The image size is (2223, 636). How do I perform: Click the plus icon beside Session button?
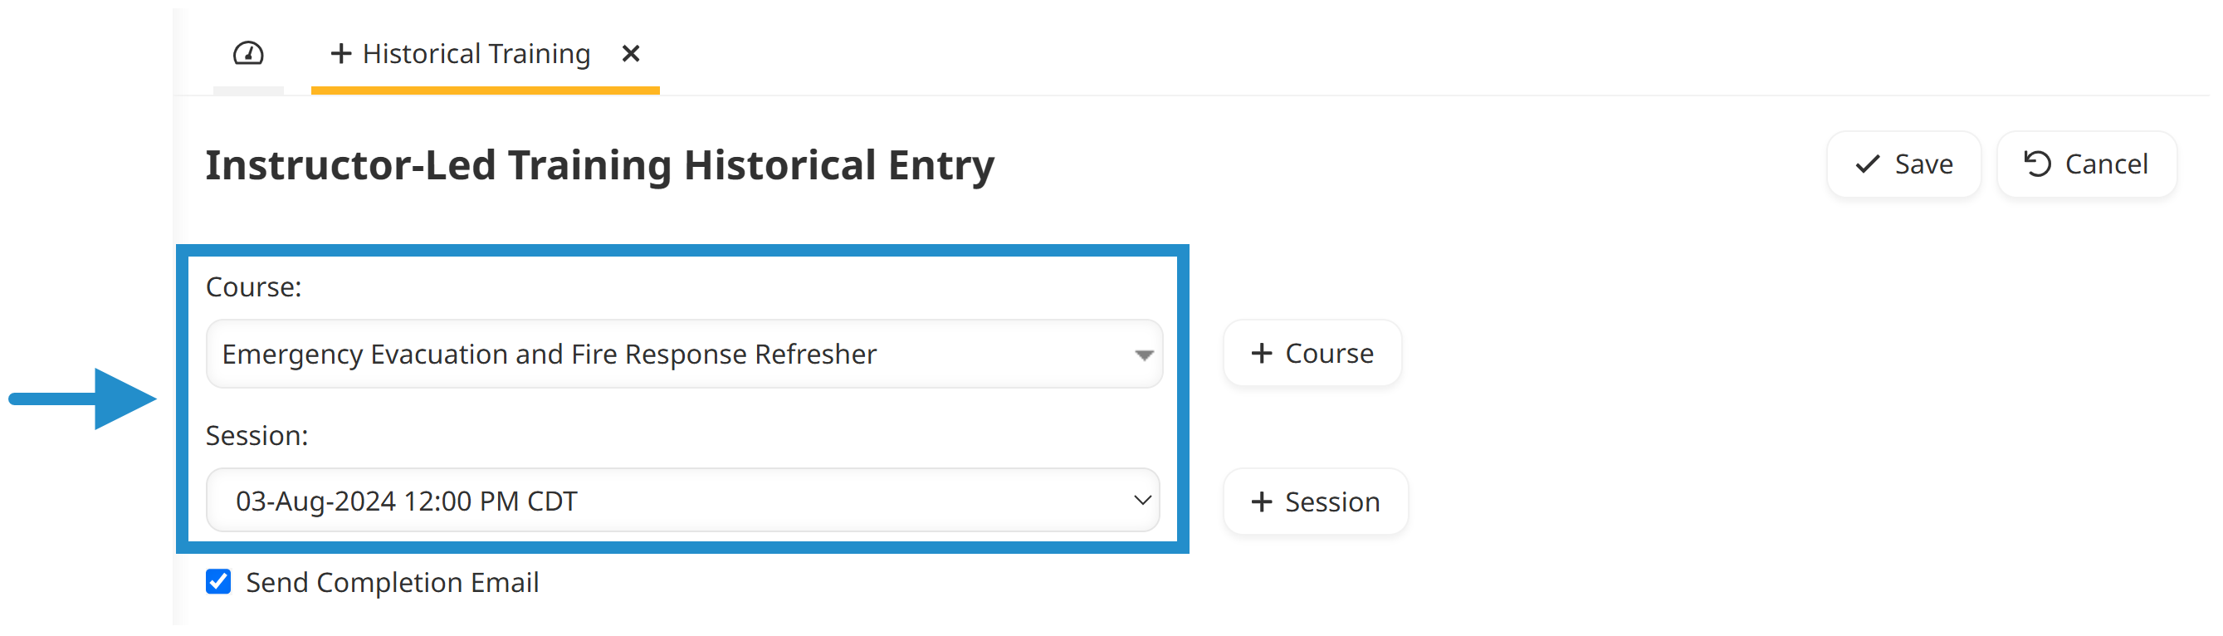(1262, 501)
